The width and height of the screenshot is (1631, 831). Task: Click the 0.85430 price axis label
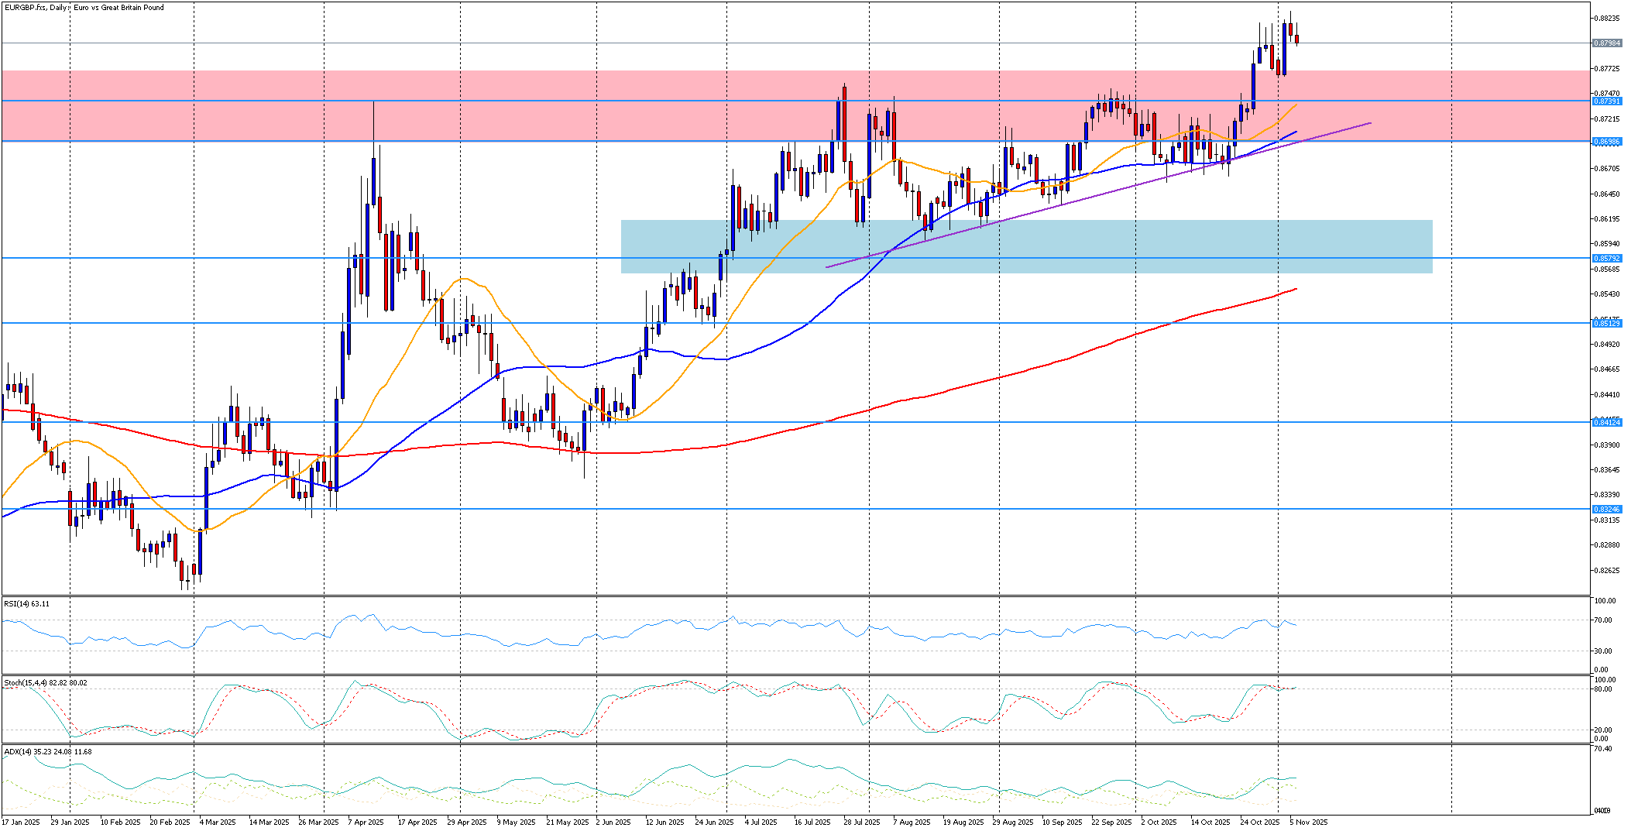[x=1607, y=294]
